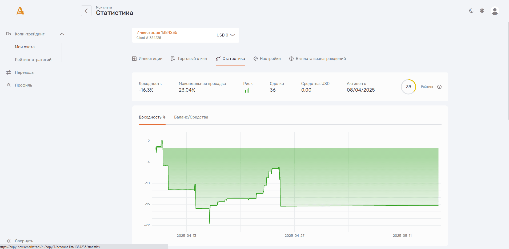Open the Инвестиции tab
509x249 pixels.
pos(147,59)
